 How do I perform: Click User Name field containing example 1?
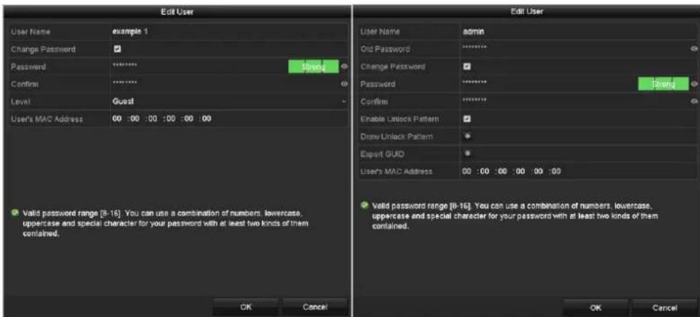click(229, 32)
